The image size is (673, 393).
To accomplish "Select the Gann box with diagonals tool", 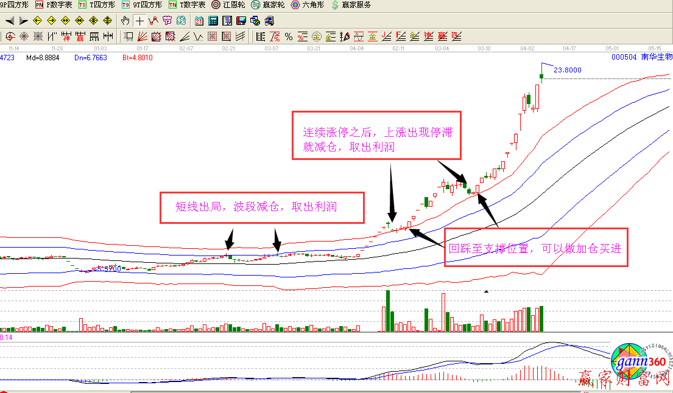I will [x=157, y=37].
